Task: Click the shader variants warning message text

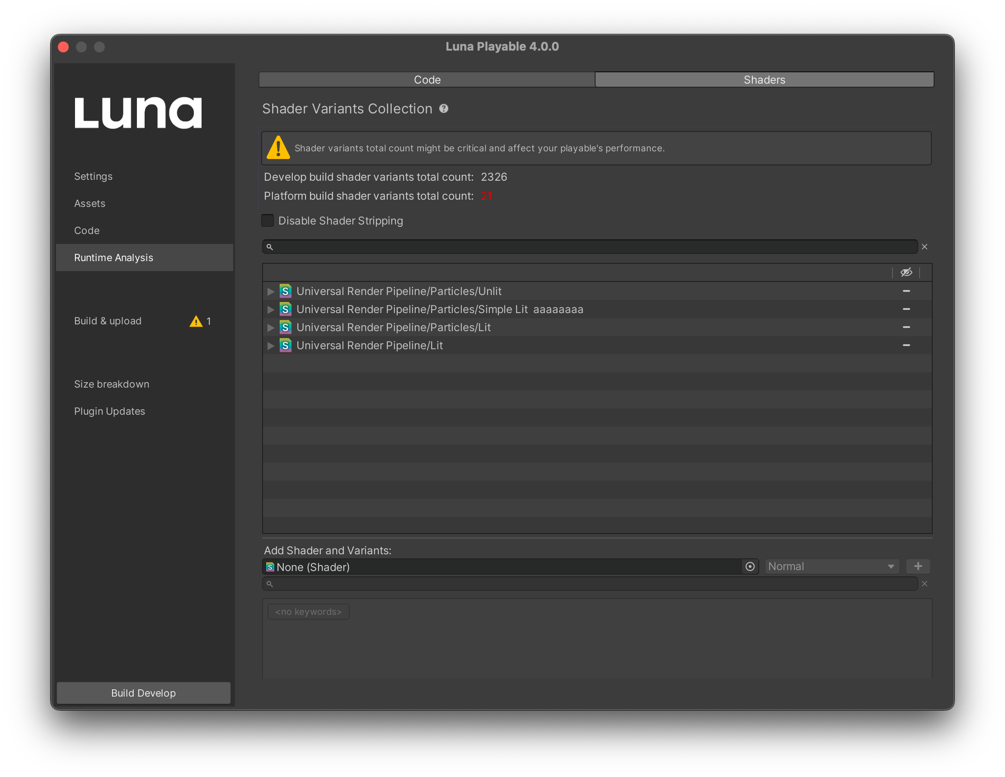Action: pyautogui.click(x=479, y=148)
